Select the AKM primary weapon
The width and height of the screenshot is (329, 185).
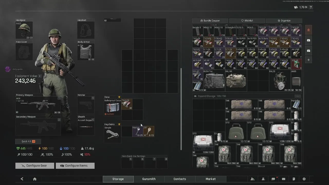coord(38,105)
